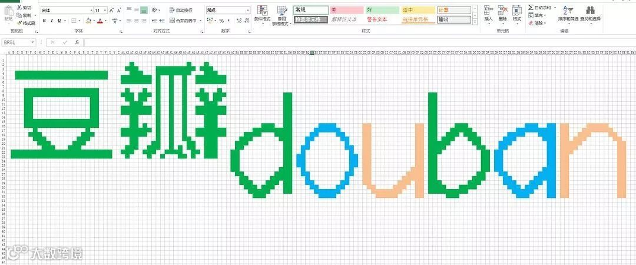Cut selection with the 剪切 scissors

pyautogui.click(x=24, y=8)
